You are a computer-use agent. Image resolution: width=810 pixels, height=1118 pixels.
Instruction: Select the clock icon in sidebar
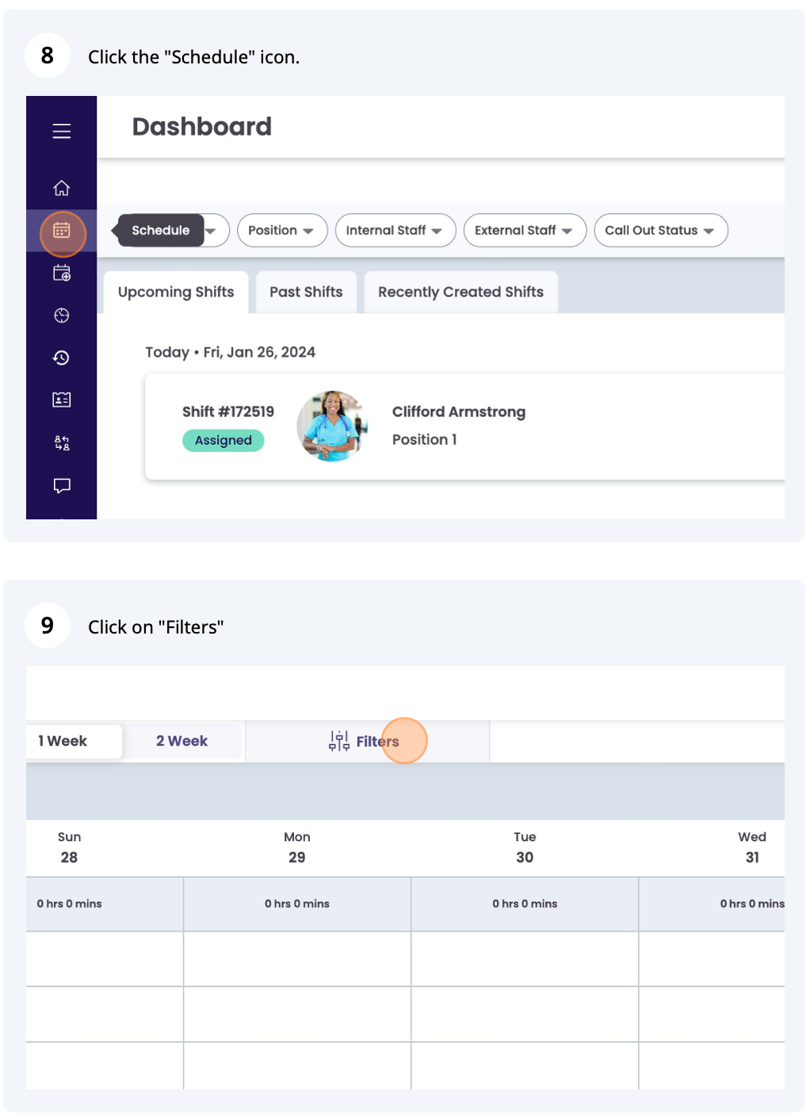[62, 316]
